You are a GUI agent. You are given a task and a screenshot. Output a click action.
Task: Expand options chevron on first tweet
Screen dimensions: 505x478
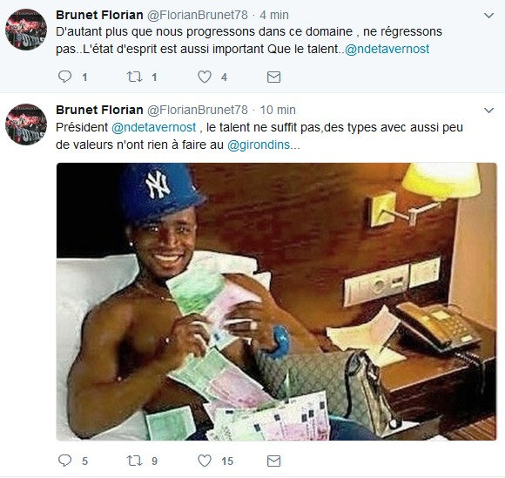pos(489,15)
